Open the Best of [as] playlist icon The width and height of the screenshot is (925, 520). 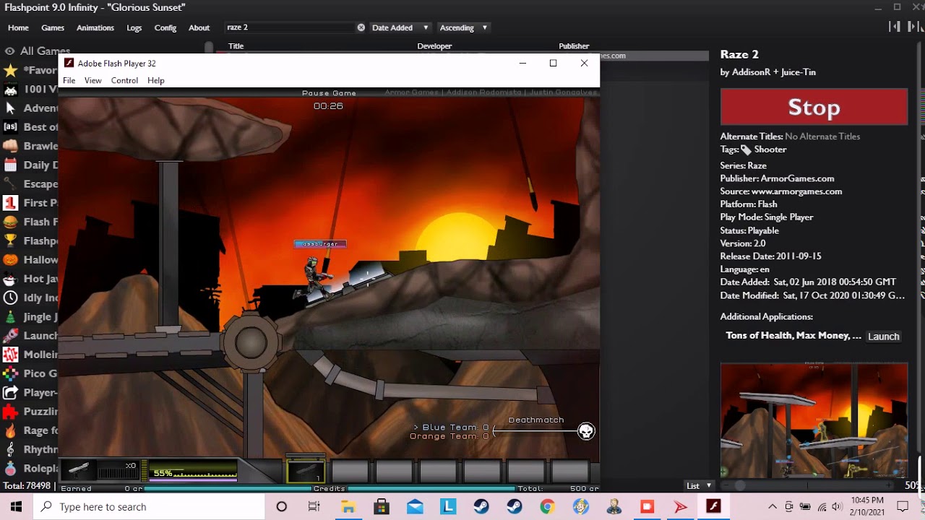point(10,127)
